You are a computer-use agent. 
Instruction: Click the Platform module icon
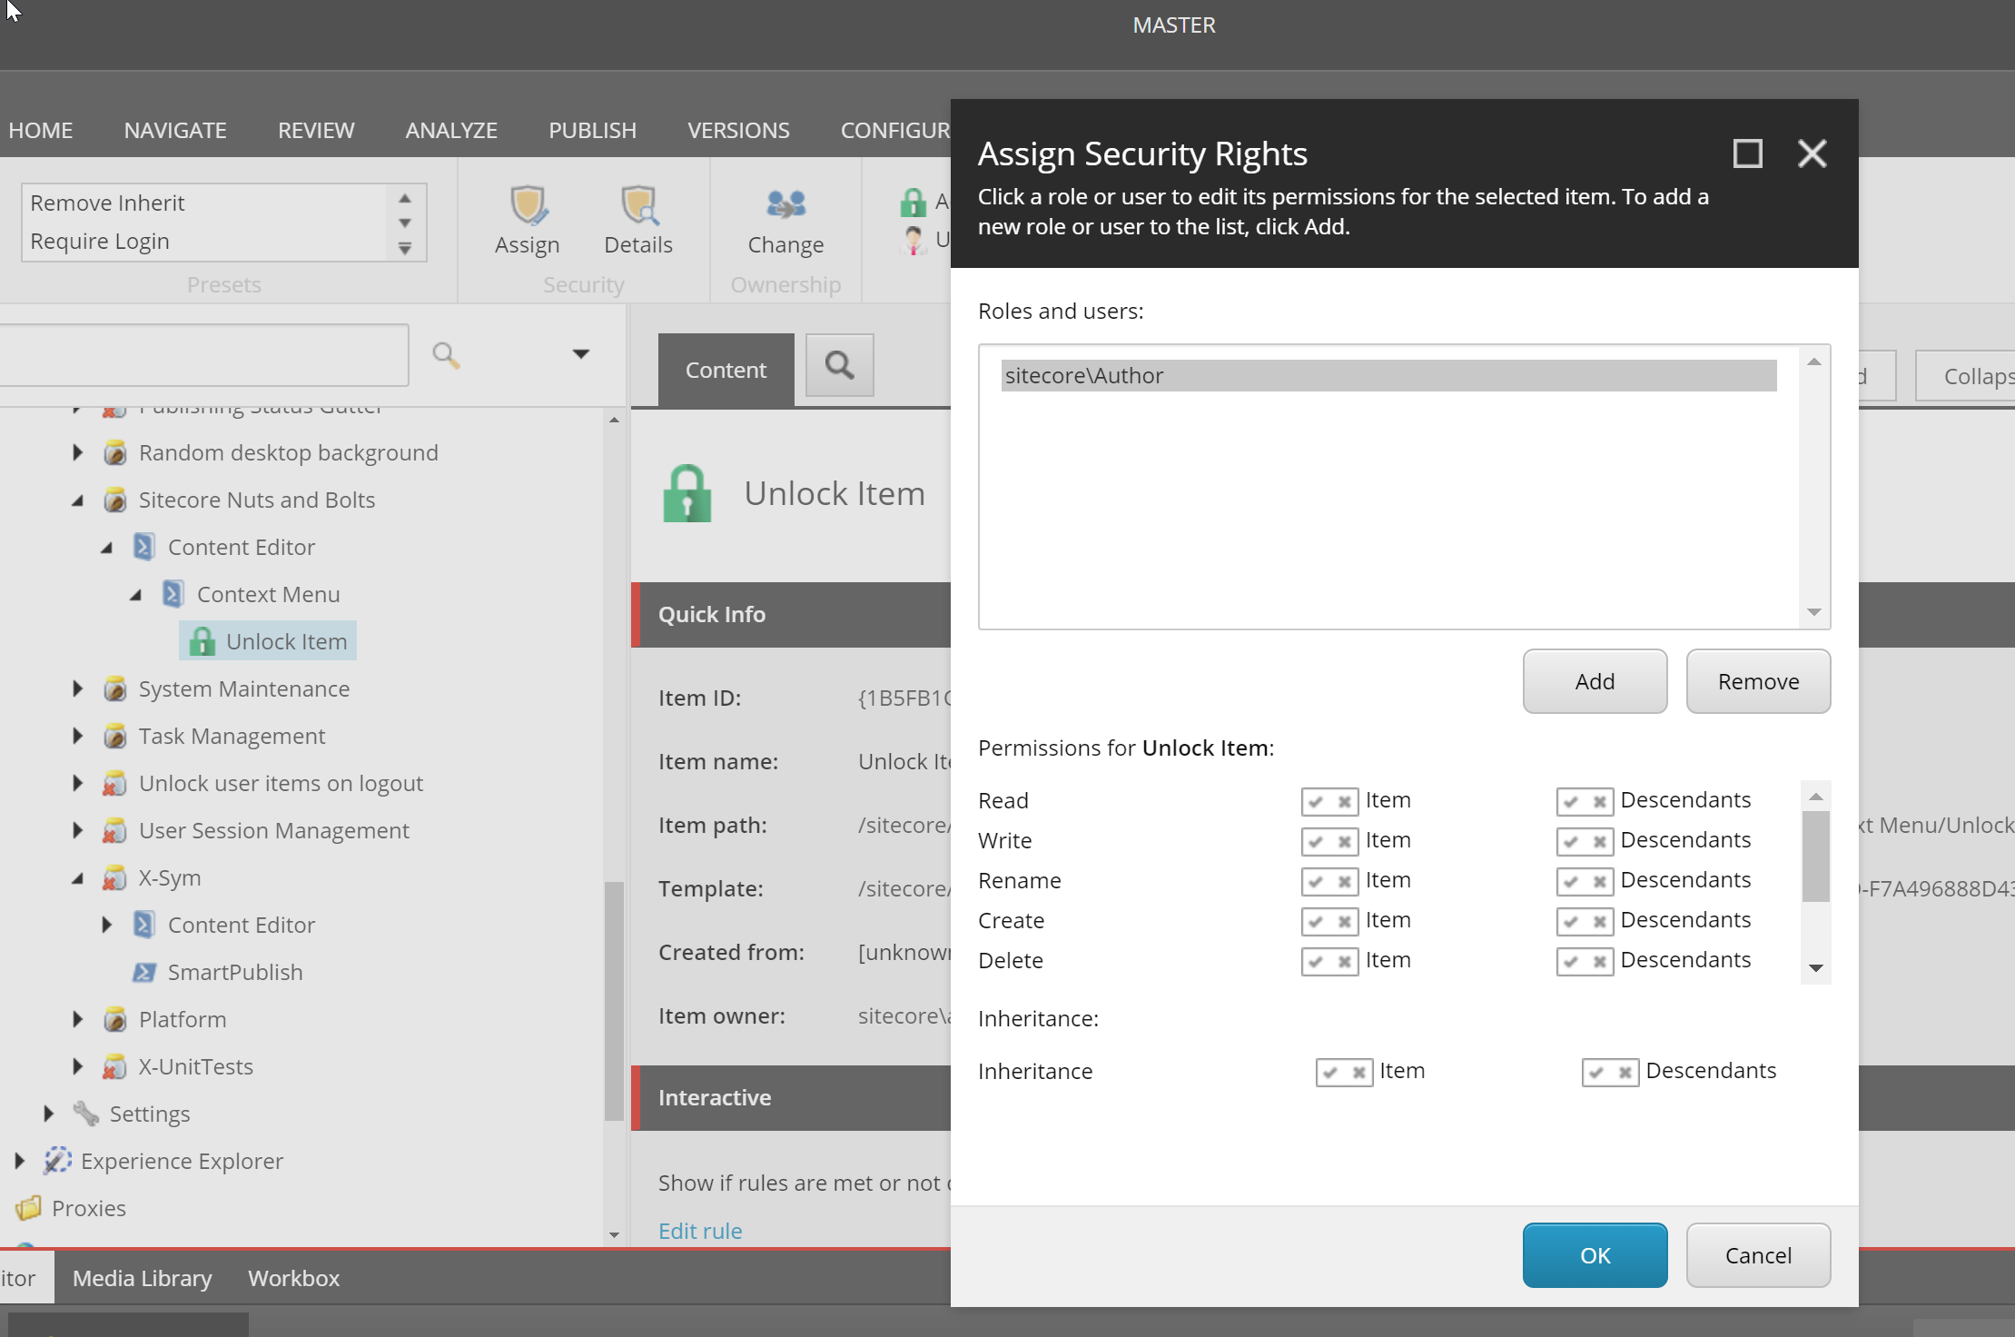coord(115,1019)
